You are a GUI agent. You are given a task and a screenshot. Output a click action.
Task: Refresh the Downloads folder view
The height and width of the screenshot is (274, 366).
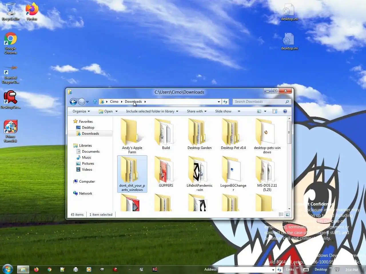click(225, 102)
